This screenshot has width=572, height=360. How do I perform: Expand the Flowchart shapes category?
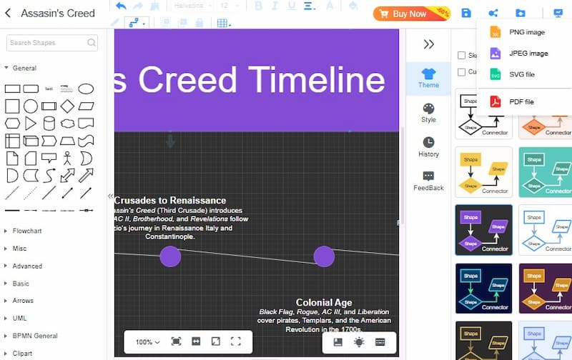tap(28, 231)
